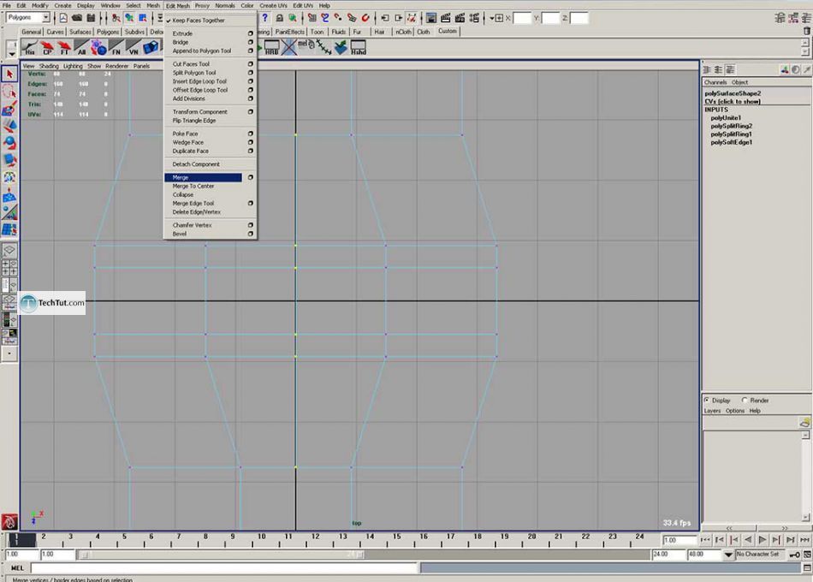Click the His shelf button
The height and width of the screenshot is (582, 813).
coord(30,48)
